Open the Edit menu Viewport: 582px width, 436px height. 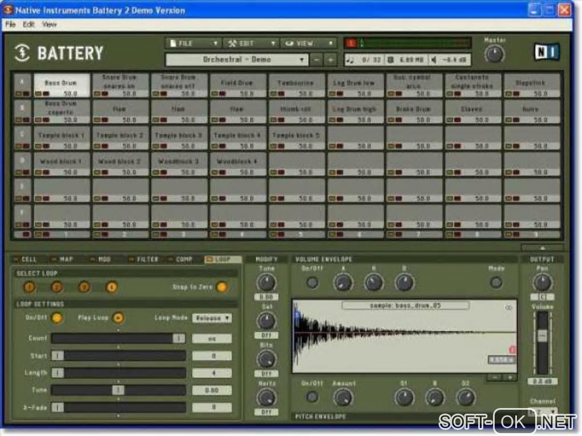pyautogui.click(x=28, y=24)
